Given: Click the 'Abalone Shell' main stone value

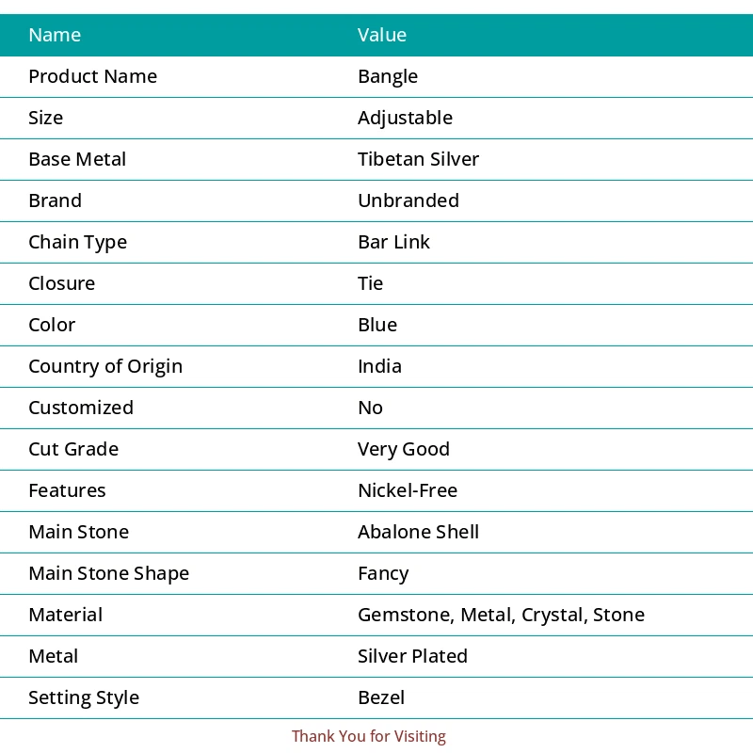Looking at the screenshot, I should pyautogui.click(x=418, y=533).
